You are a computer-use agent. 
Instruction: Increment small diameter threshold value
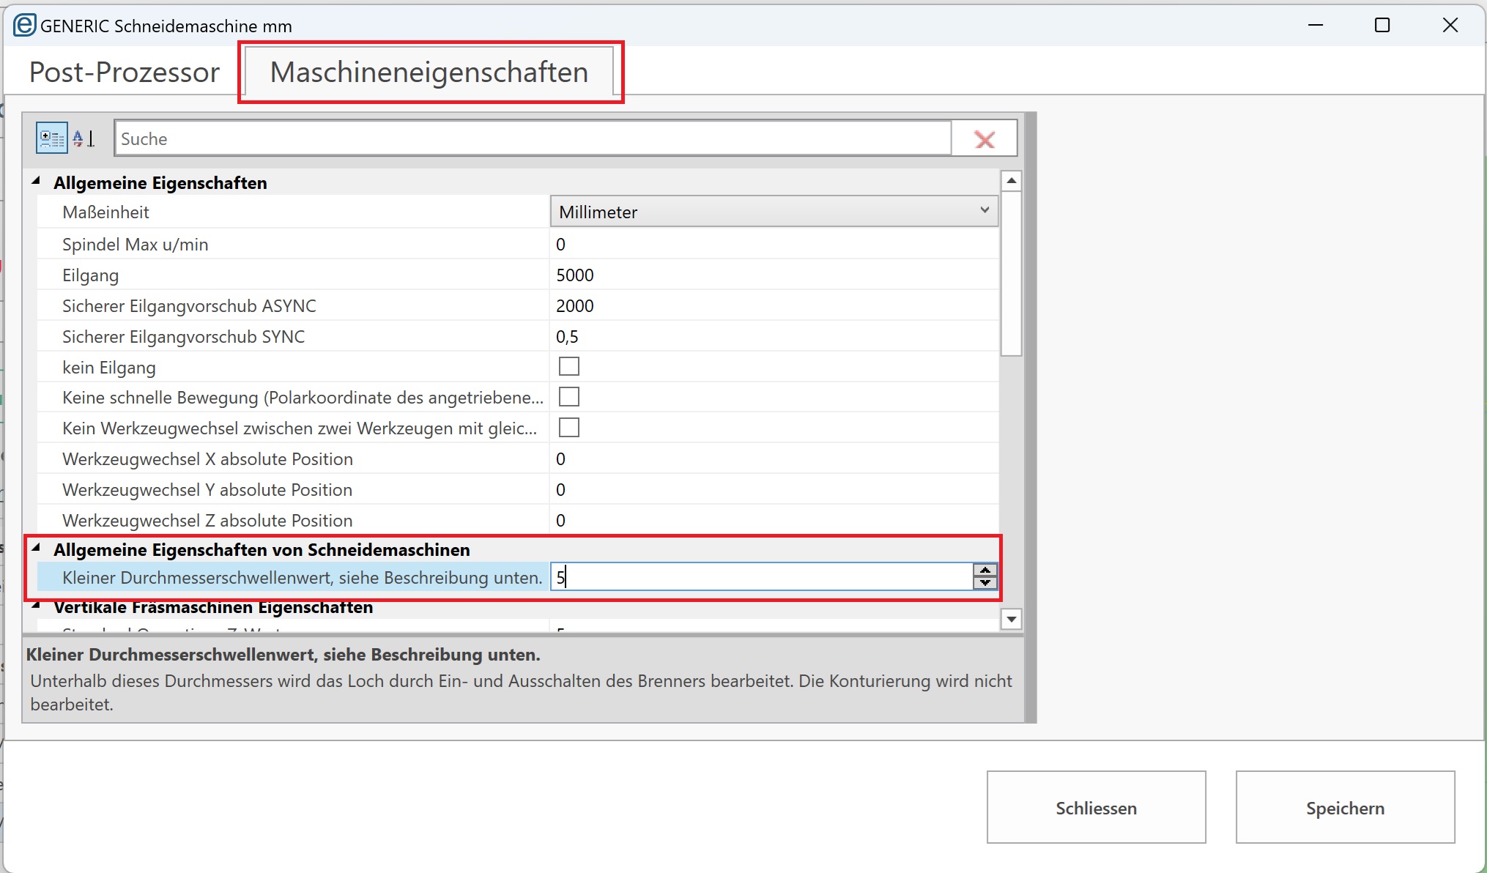click(985, 570)
